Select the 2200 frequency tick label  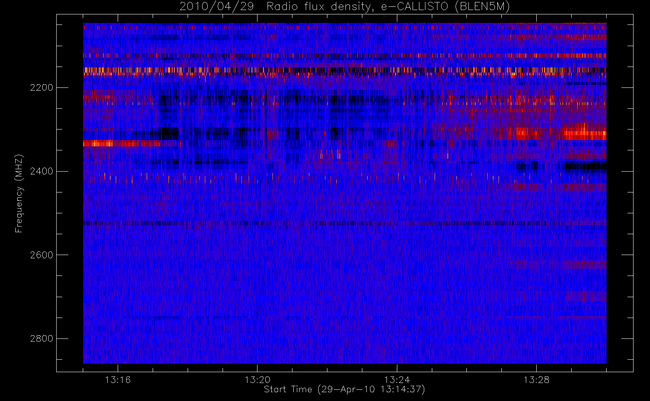(x=41, y=87)
